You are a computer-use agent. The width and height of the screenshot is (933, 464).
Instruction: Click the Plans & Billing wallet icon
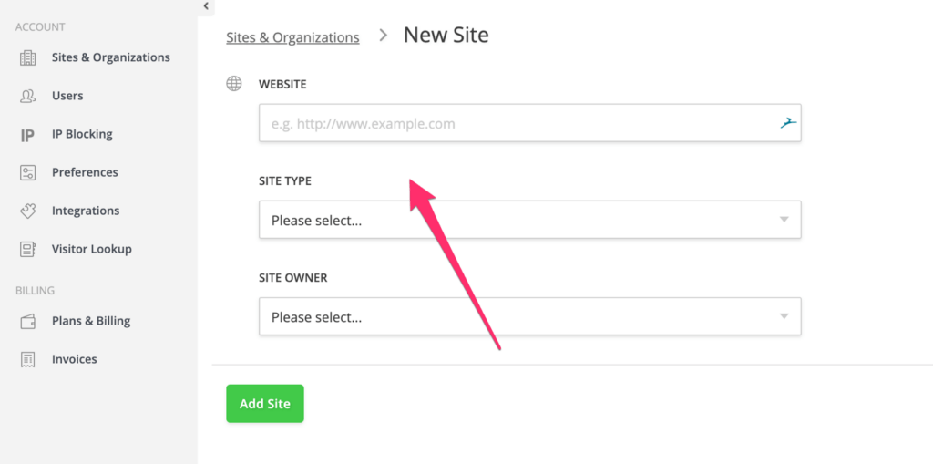(27, 322)
